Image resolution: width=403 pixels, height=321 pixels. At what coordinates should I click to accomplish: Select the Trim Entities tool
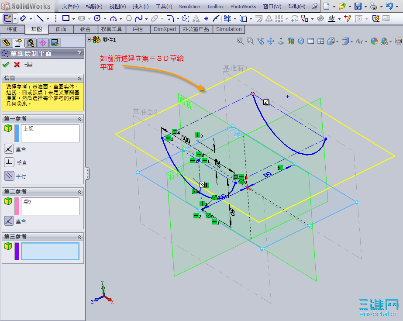[x=227, y=18]
